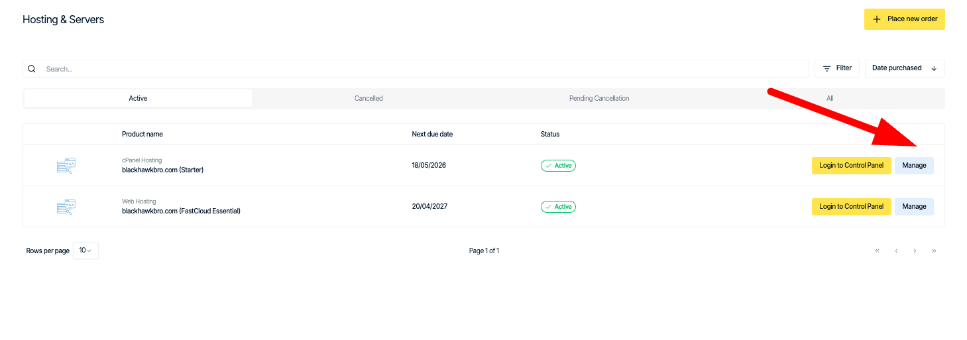Select the All tab
The image size is (967, 340).
pos(829,98)
